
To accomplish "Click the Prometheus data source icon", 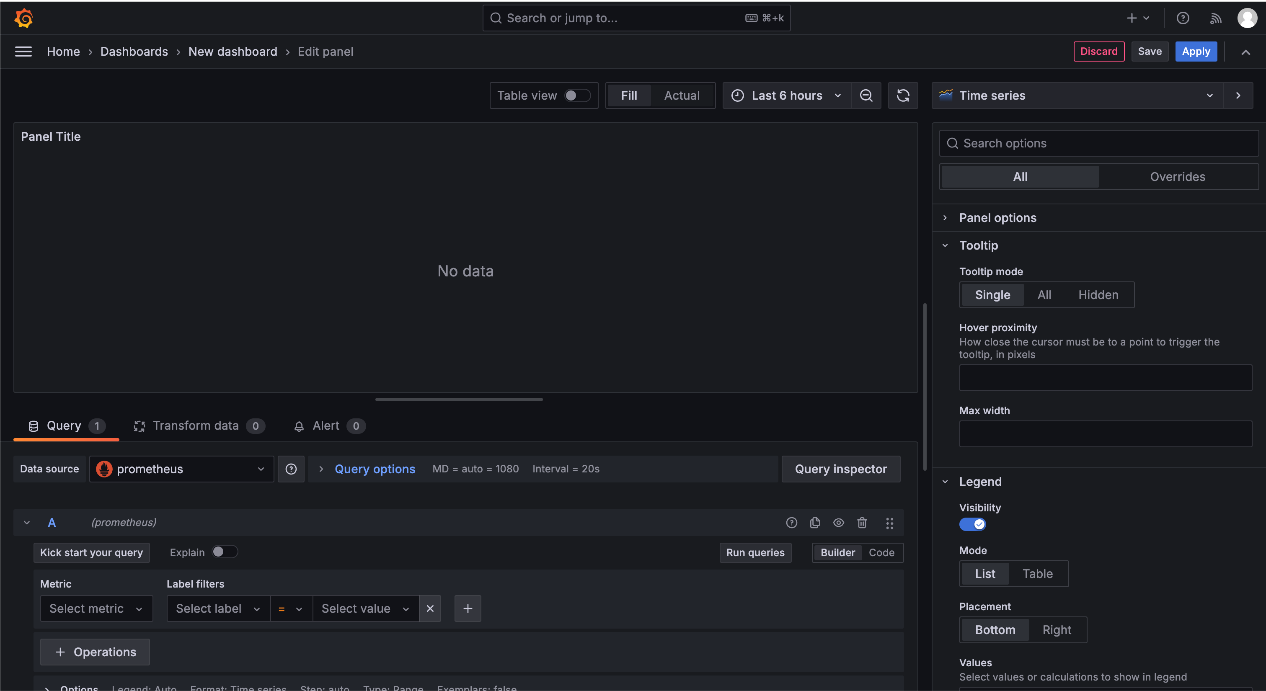I will click(x=104, y=469).
